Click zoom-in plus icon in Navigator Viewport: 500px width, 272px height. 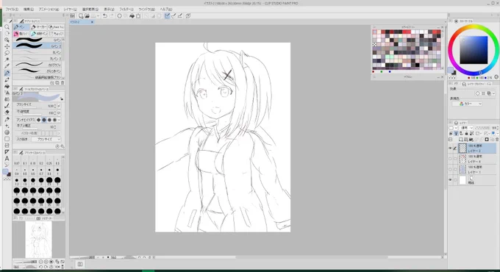pyautogui.click(x=46, y=262)
